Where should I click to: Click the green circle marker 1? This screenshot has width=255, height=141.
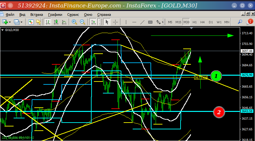[216, 76]
